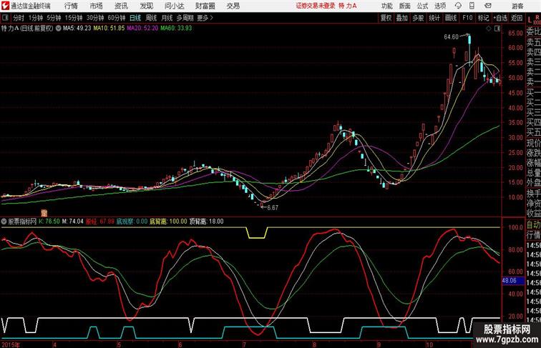Switch to 1分钟 period tab
The width and height of the screenshot is (541, 348).
[x=36, y=18]
